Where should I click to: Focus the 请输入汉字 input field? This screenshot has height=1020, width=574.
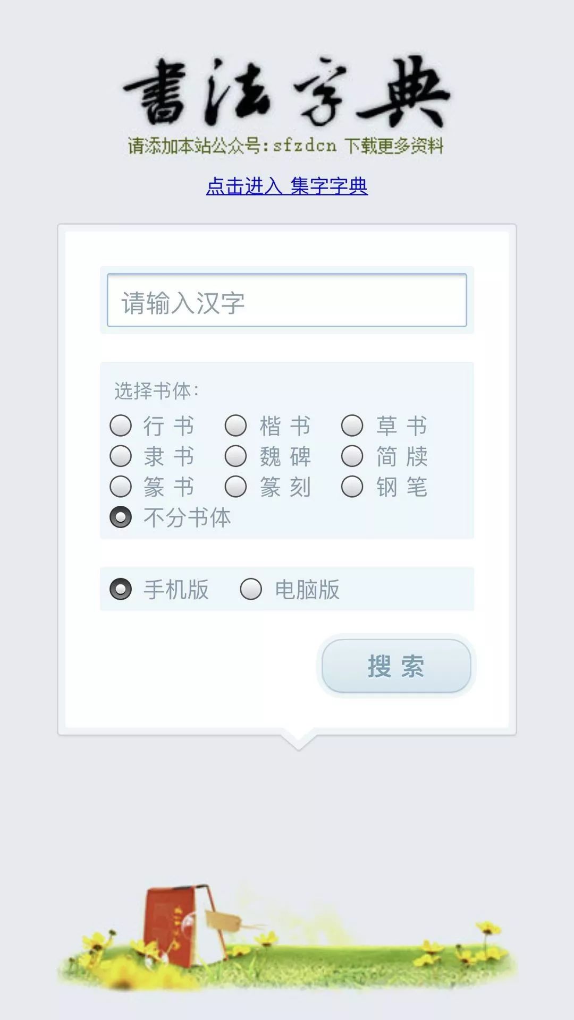click(287, 301)
